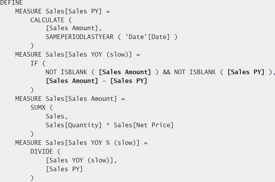The width and height of the screenshot is (275, 182).
Task: Click [Sales YOY (slow)] argument in DIVIDE
Action: (79, 160)
